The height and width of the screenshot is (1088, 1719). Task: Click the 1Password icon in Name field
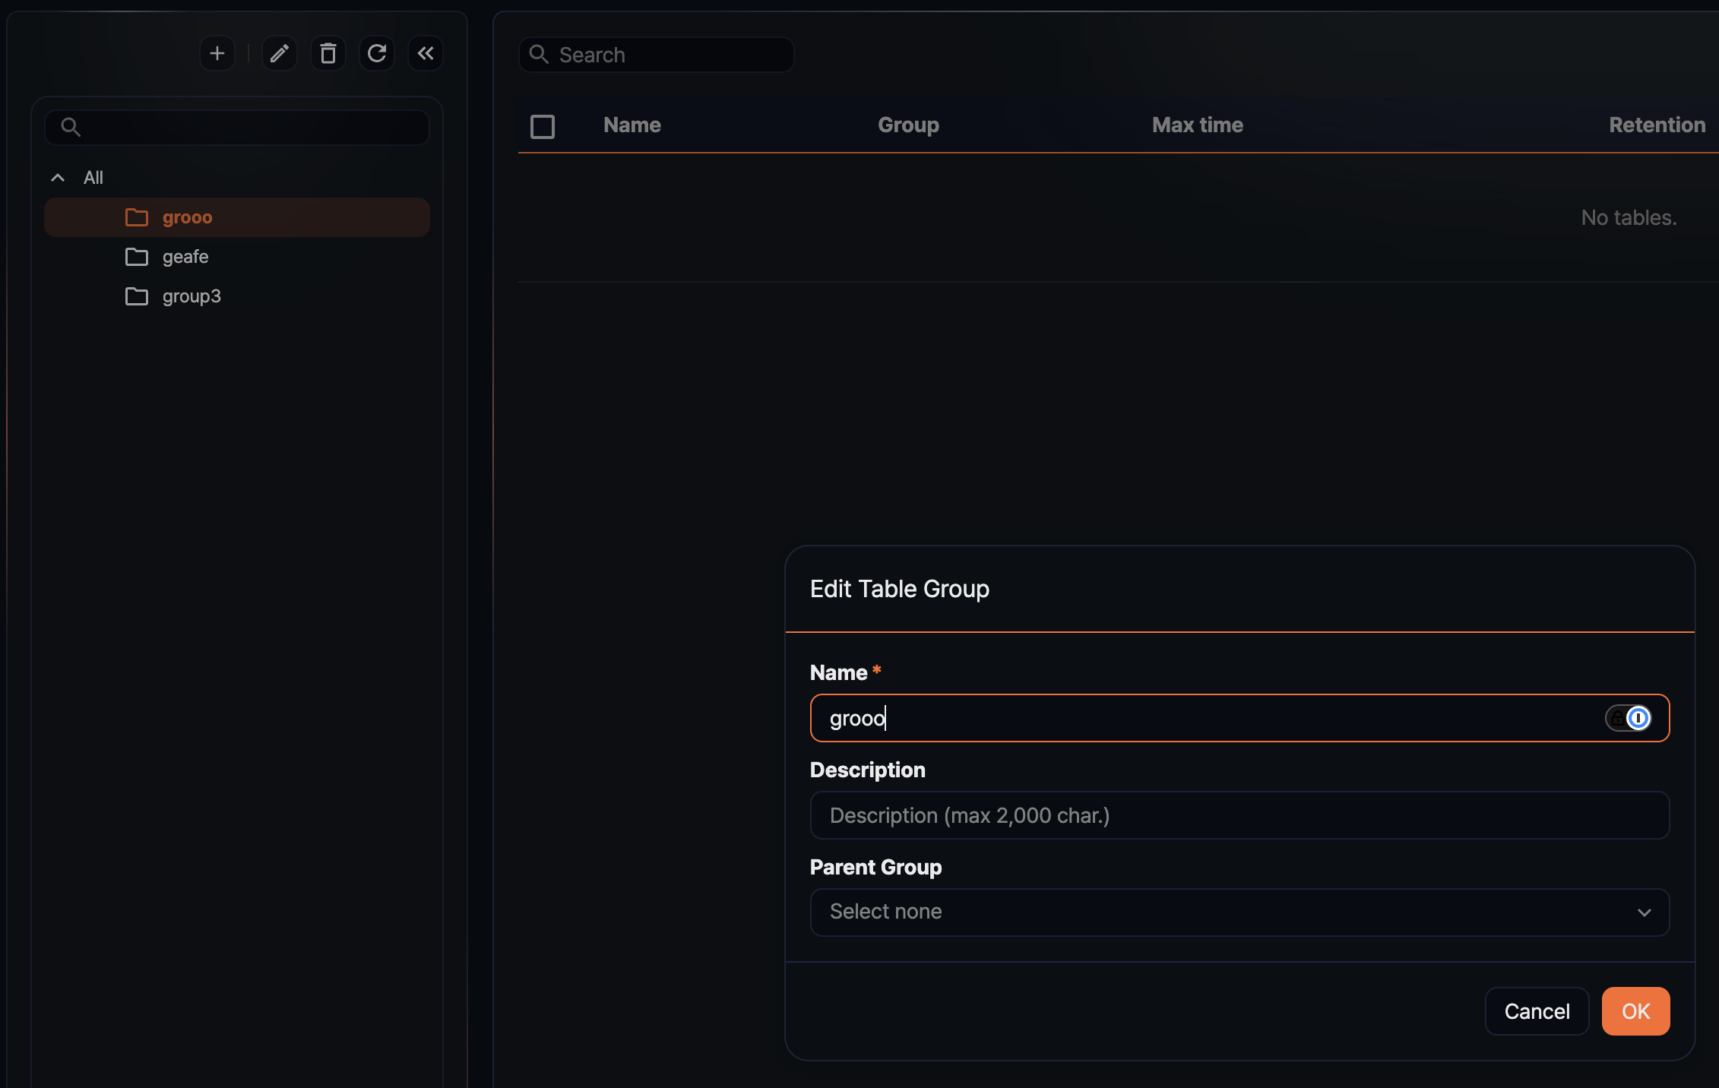pos(1638,718)
